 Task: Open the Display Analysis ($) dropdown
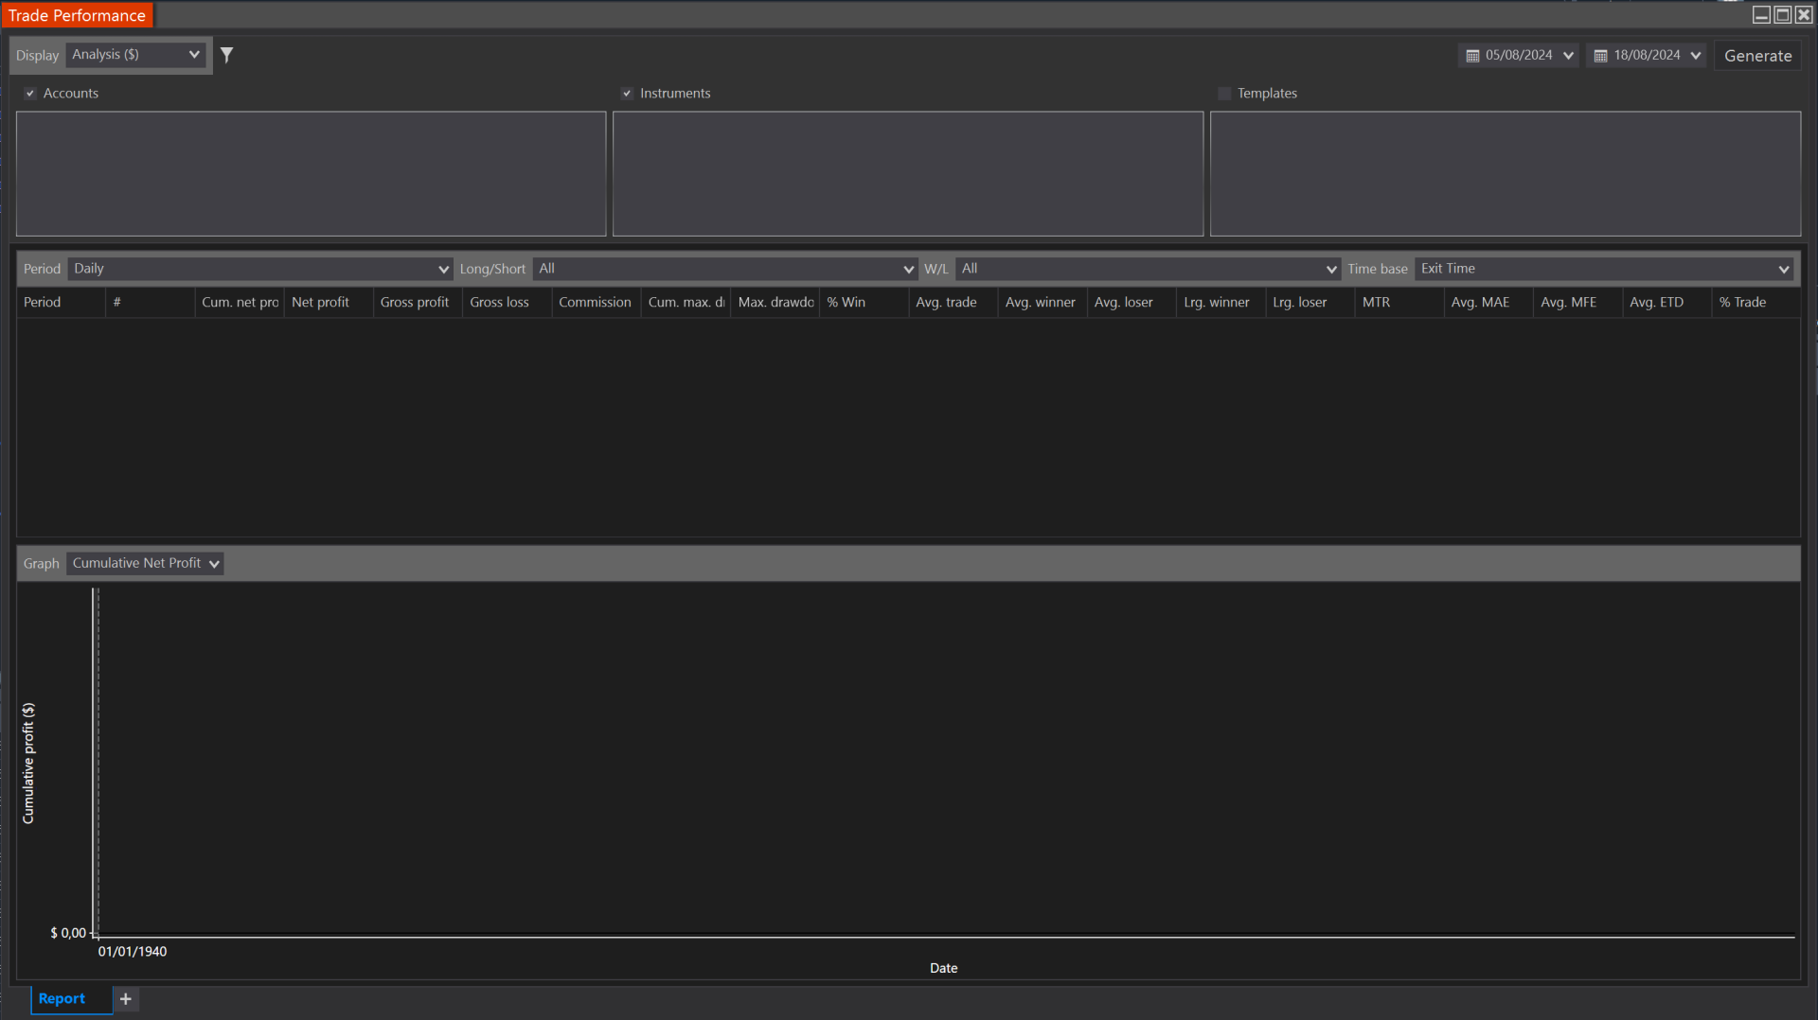(x=136, y=55)
